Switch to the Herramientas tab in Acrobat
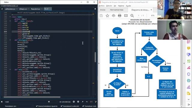 coord(117,10)
